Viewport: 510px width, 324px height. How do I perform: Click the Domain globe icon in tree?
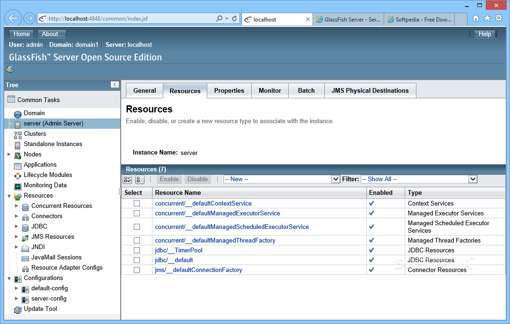tap(18, 114)
